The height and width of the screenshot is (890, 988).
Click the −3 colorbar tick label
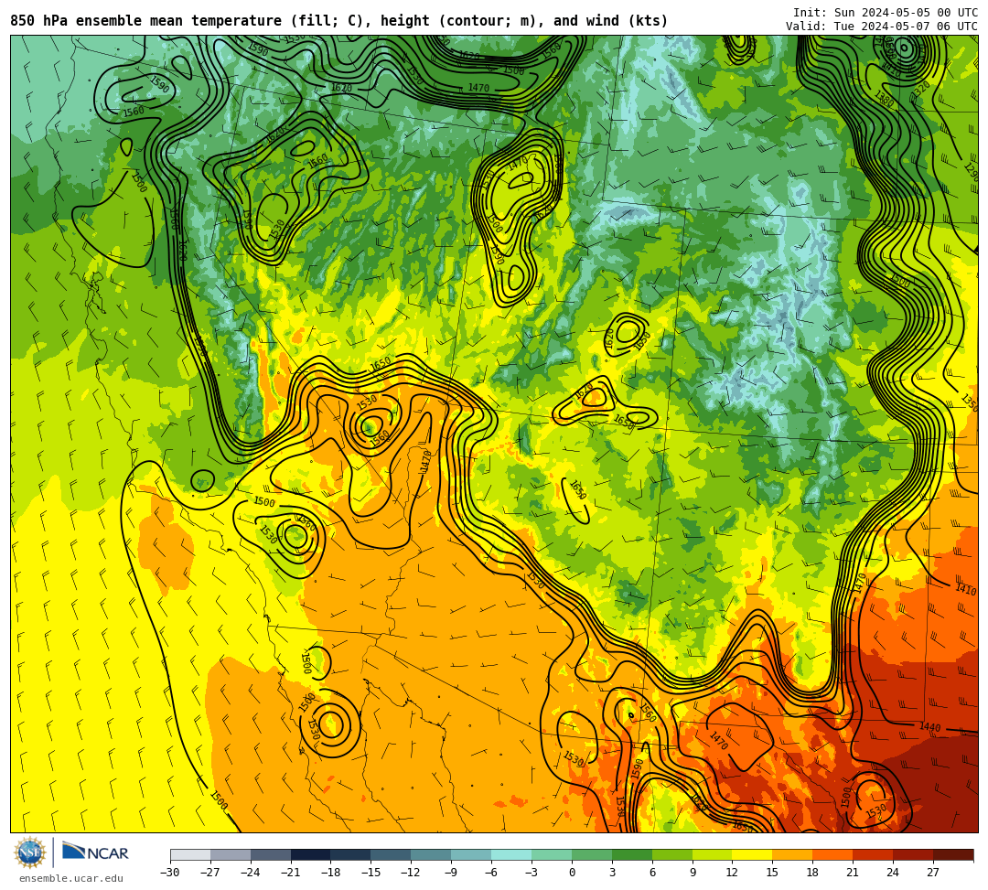tap(532, 873)
